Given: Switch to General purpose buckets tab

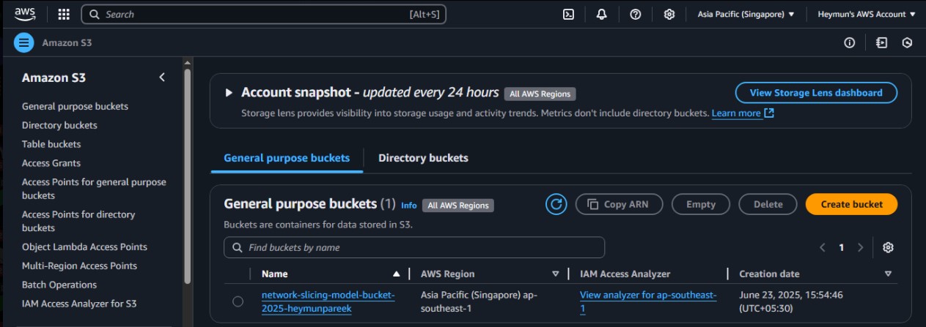Looking at the screenshot, I should 287,158.
